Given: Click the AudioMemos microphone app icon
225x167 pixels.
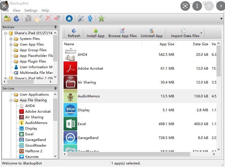Looking at the screenshot, I should pyautogui.click(x=70, y=96).
